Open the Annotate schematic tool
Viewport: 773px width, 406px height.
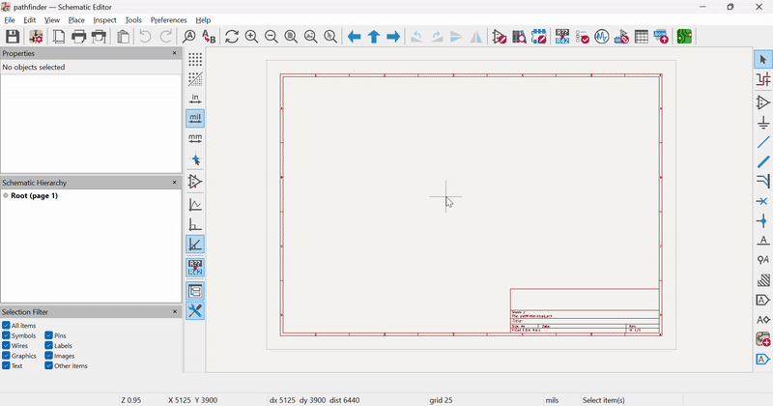point(561,37)
